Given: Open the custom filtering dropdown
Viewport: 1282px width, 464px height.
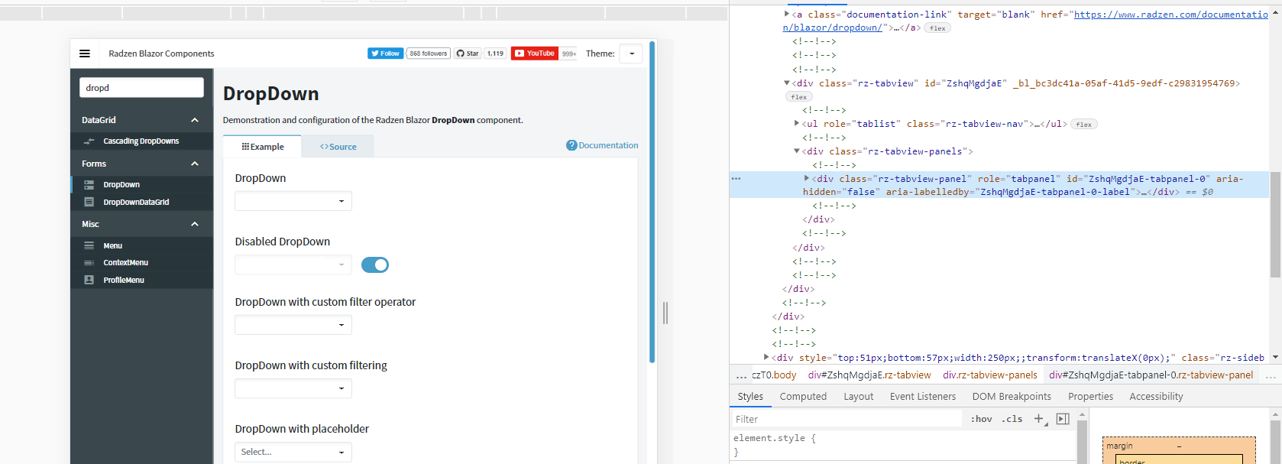Looking at the screenshot, I should (x=293, y=388).
